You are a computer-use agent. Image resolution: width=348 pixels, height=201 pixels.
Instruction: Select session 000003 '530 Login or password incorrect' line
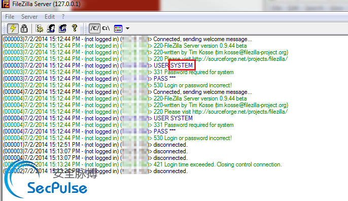tap(117, 85)
